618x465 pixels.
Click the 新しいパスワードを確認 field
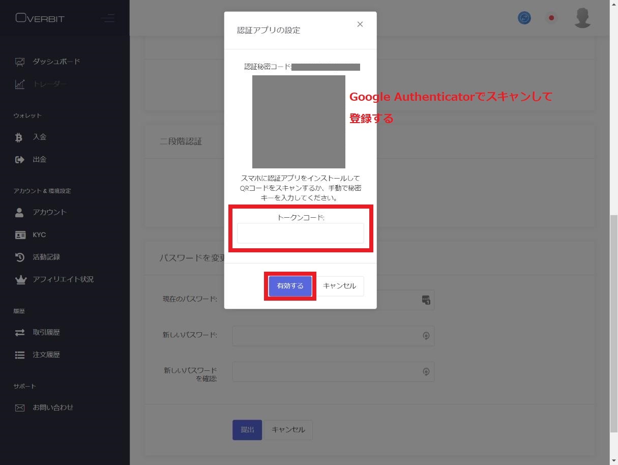333,372
